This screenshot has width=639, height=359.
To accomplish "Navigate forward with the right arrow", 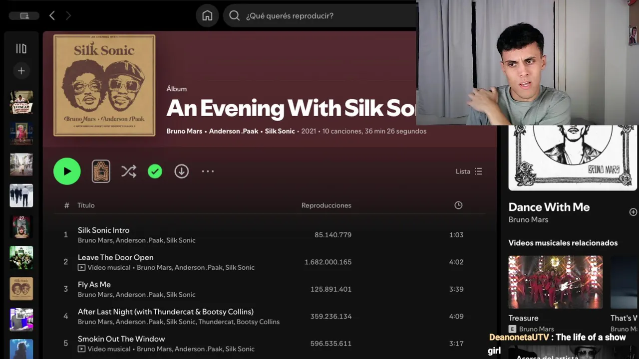I will tap(68, 15).
